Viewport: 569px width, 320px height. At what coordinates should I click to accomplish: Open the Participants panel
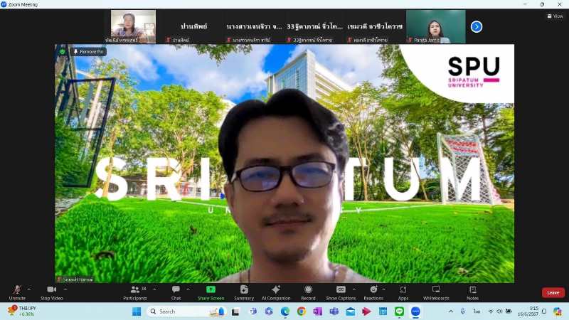[x=135, y=292]
